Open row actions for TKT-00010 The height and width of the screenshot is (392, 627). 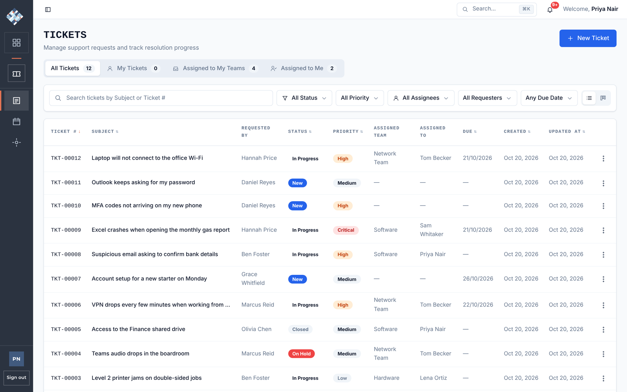[603, 206]
